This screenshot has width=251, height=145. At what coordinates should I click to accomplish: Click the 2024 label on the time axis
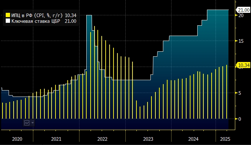click(x=193, y=139)
